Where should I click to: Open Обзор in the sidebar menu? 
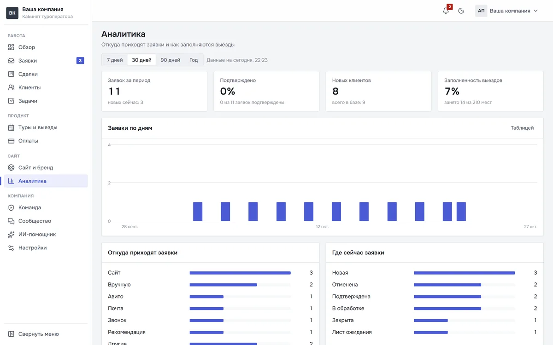pyautogui.click(x=46, y=47)
